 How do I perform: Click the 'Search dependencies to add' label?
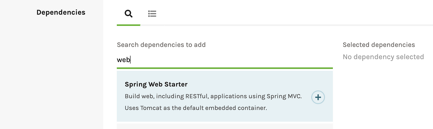pos(161,45)
